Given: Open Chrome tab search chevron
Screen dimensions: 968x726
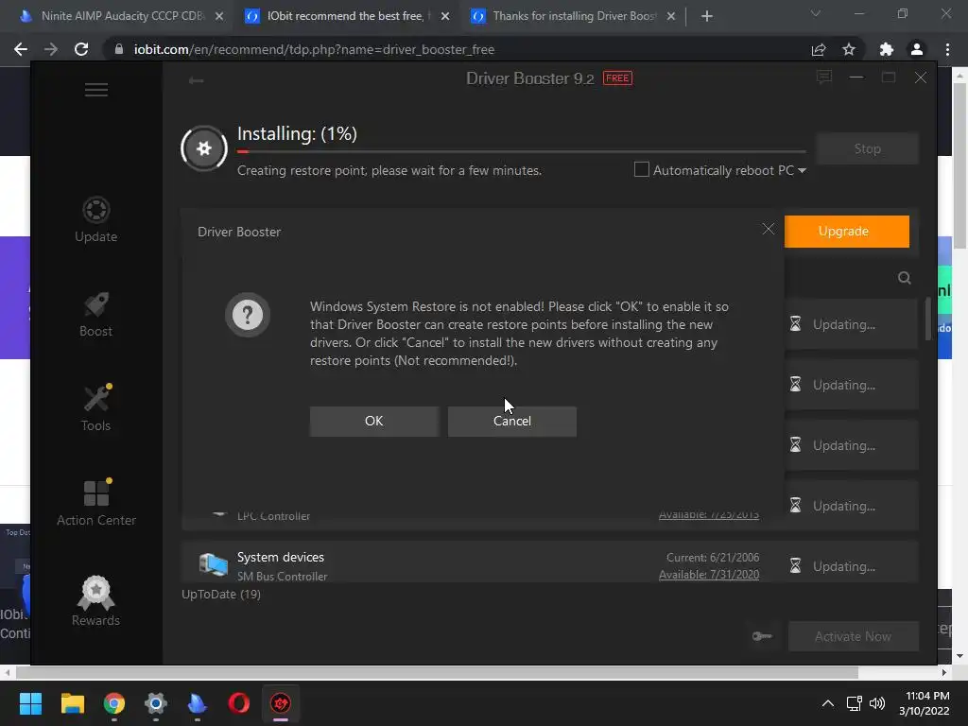Looking at the screenshot, I should point(816,13).
